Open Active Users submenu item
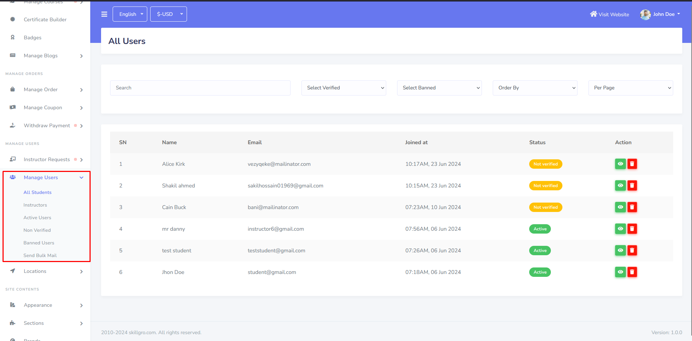Screen dimensions: 692x341 (37, 218)
